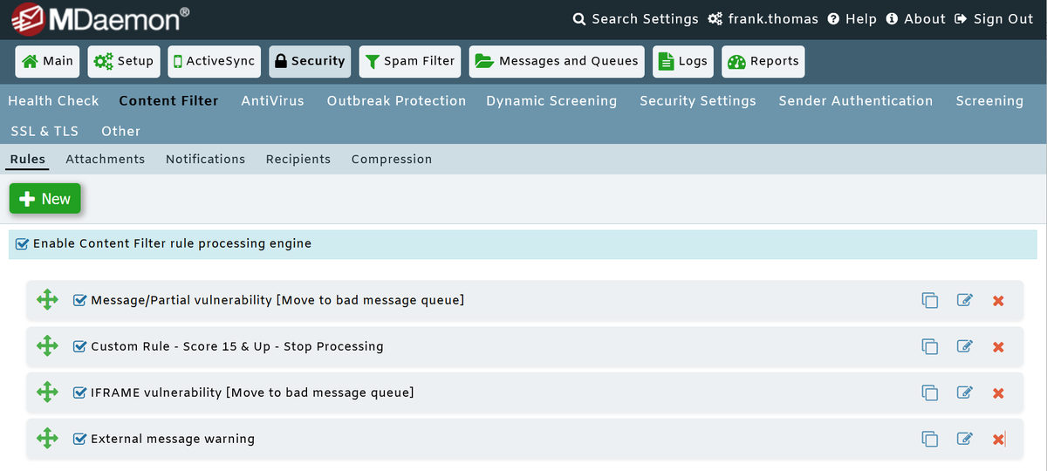Image resolution: width=1047 pixels, height=471 pixels.
Task: Toggle Enable Content Filter rule processing engine
Action: pos(23,244)
